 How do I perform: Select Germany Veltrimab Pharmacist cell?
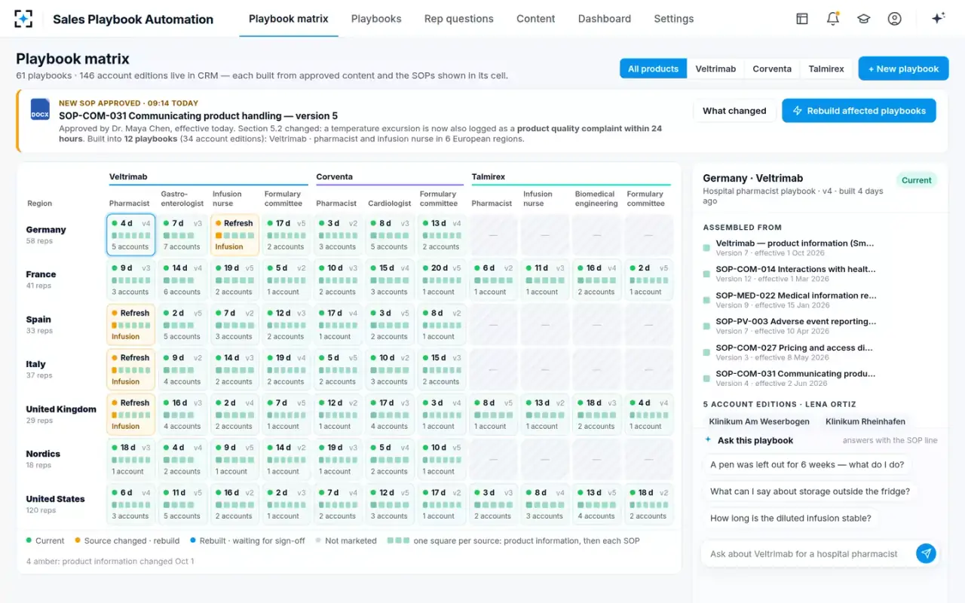[130, 234]
